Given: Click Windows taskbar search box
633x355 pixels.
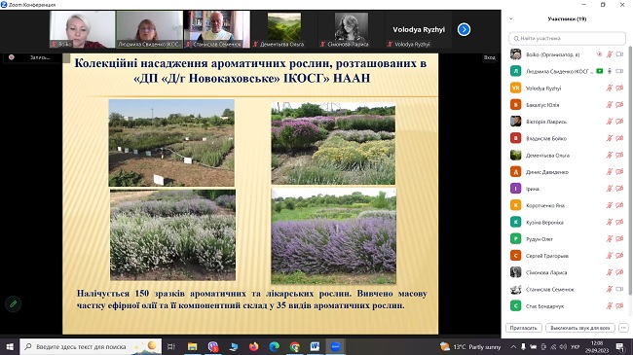Looking at the screenshot, I should [91, 346].
